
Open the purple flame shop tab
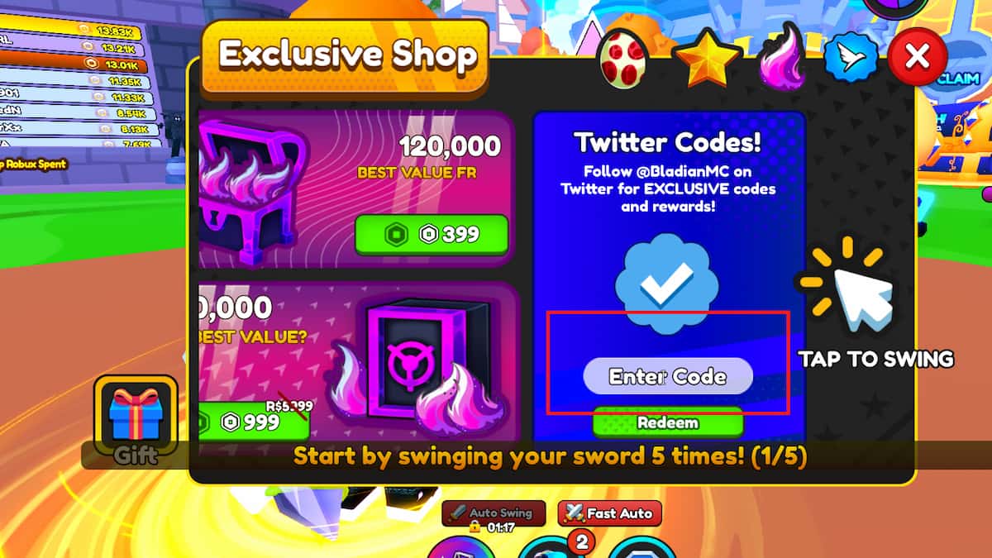783,56
